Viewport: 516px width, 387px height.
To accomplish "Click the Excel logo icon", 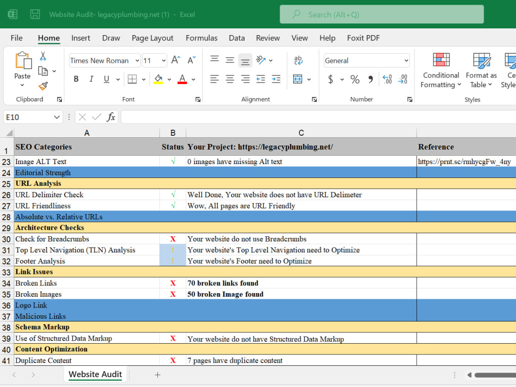I will (x=13, y=14).
